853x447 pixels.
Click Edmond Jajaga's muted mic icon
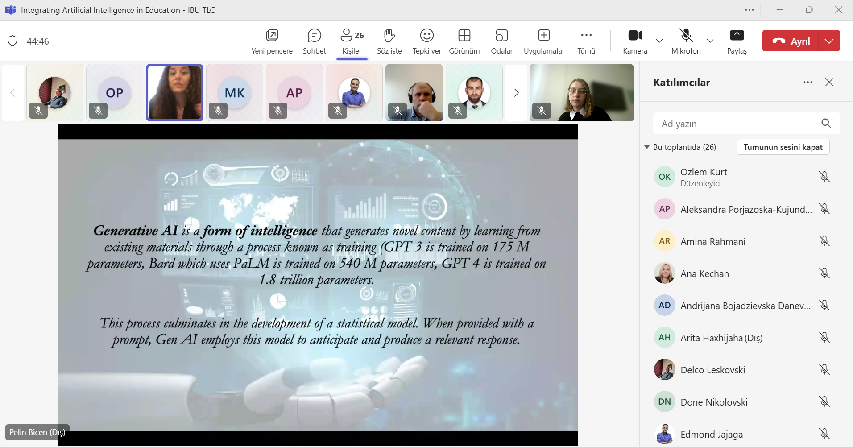coord(824,434)
